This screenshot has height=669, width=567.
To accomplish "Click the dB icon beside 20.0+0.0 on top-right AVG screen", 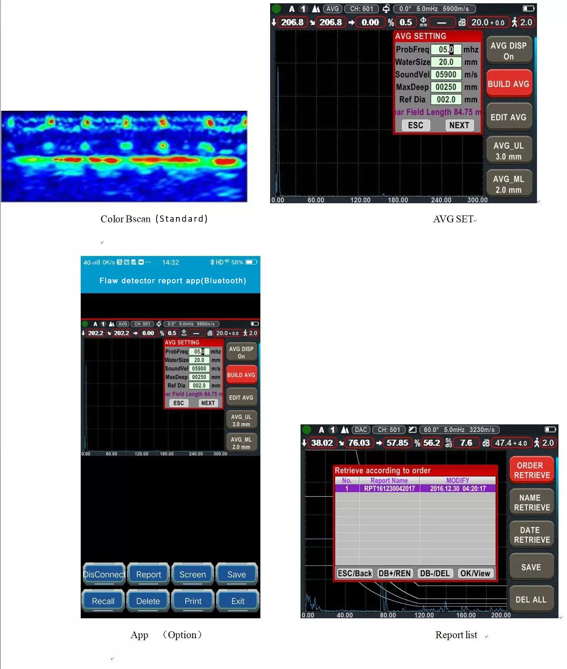I will 462,23.
